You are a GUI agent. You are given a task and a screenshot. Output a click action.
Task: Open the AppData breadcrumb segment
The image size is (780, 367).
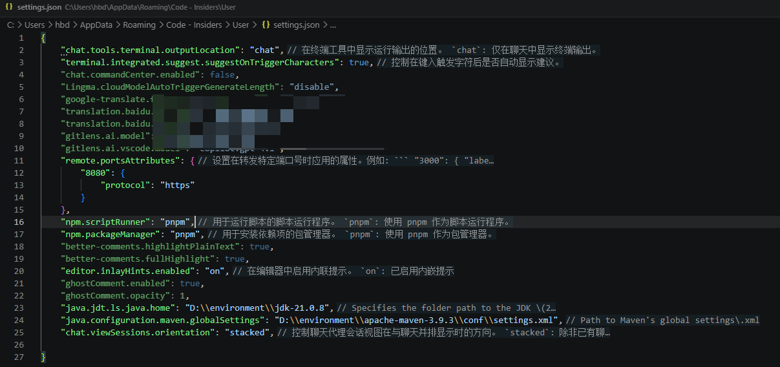[x=96, y=25]
